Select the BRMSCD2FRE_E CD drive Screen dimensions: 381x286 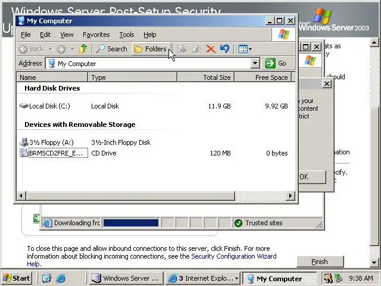tap(54, 153)
